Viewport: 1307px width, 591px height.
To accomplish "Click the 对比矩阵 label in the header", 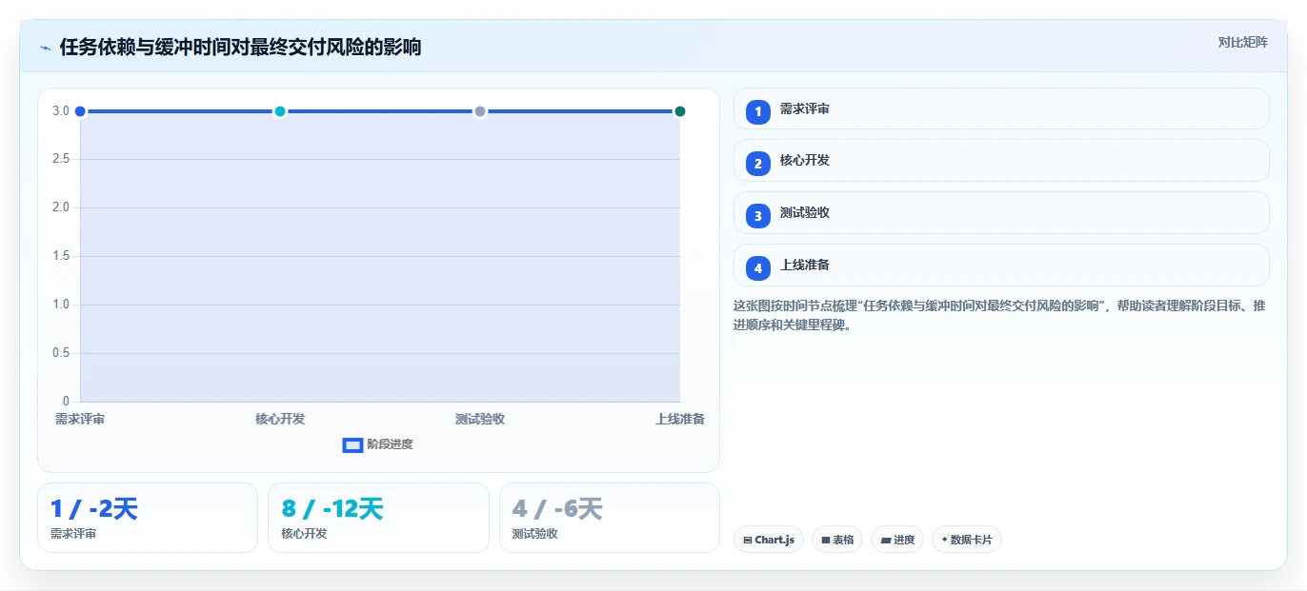I will point(1243,42).
